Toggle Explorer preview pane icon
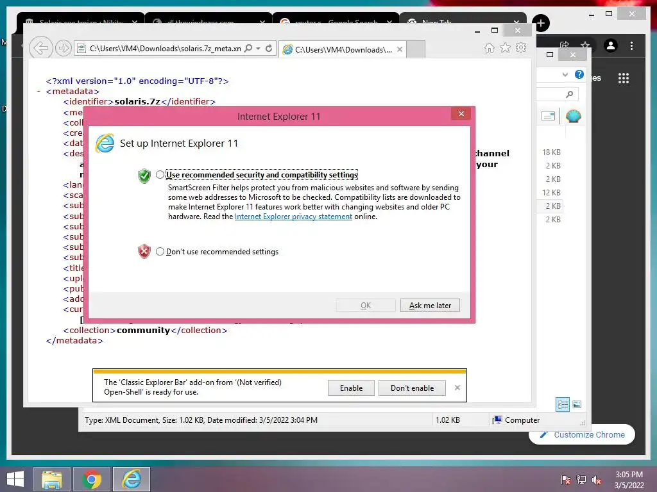Image resolution: width=657 pixels, height=492 pixels. (x=548, y=116)
